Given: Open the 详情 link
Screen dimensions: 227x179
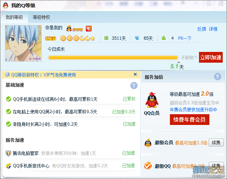Looking at the screenshot, I should (x=213, y=29).
